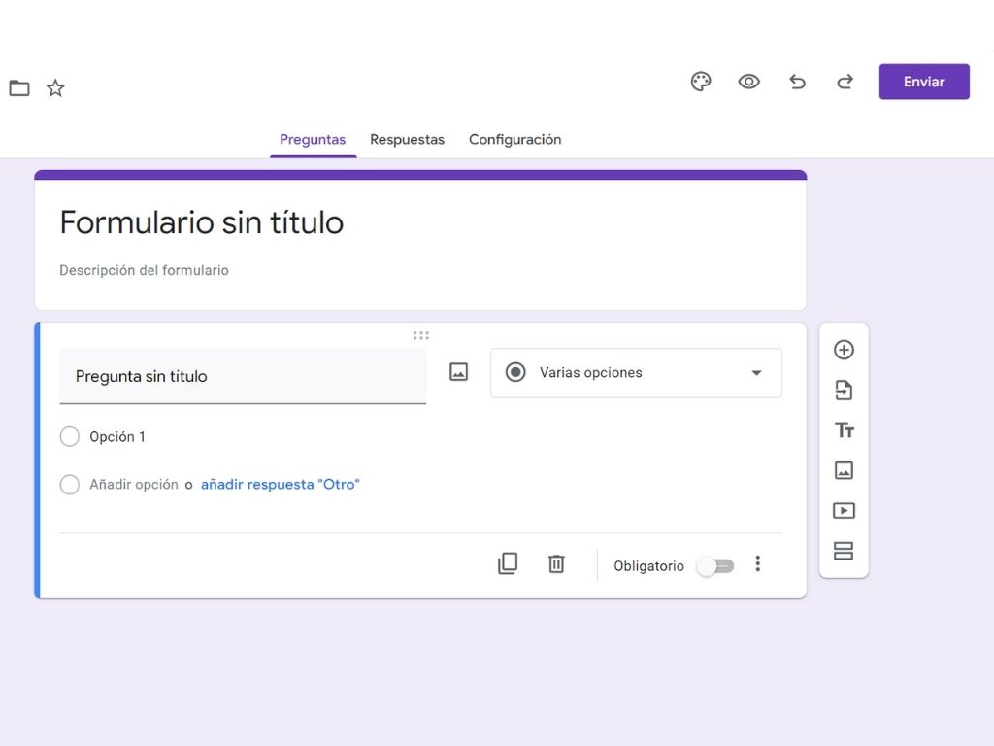This screenshot has width=994, height=746.
Task: Click the import questions icon
Action: click(844, 390)
